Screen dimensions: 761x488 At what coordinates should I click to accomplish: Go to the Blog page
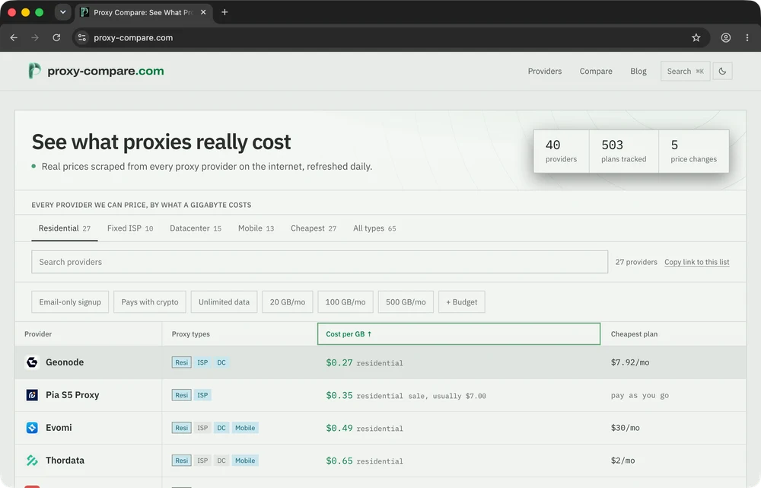tap(638, 71)
